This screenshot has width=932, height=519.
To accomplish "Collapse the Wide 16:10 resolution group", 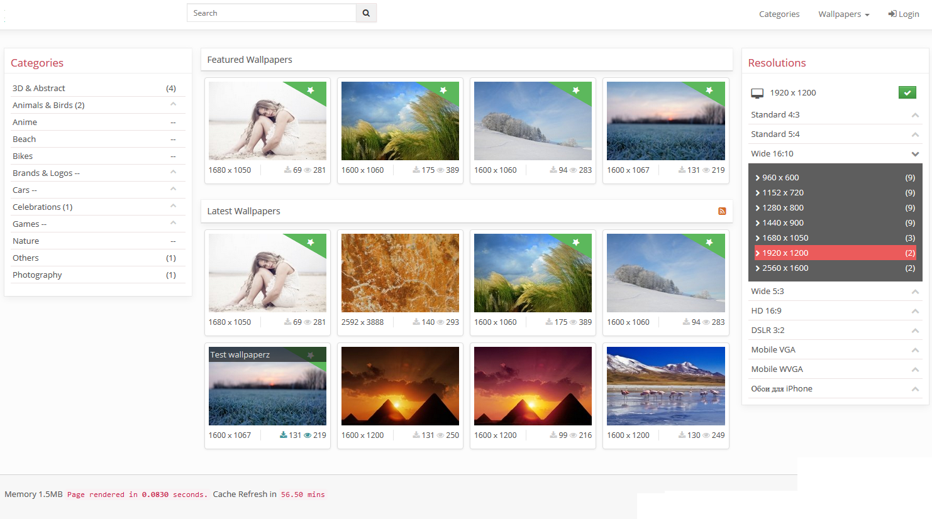I will [915, 154].
